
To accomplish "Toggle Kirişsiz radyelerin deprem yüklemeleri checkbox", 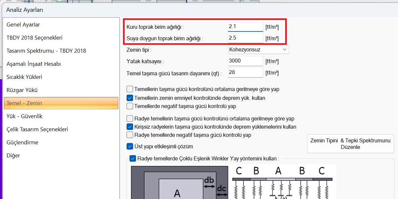I will point(130,127).
